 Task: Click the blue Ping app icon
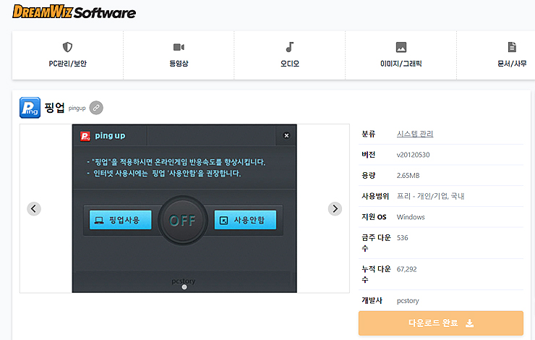30,108
